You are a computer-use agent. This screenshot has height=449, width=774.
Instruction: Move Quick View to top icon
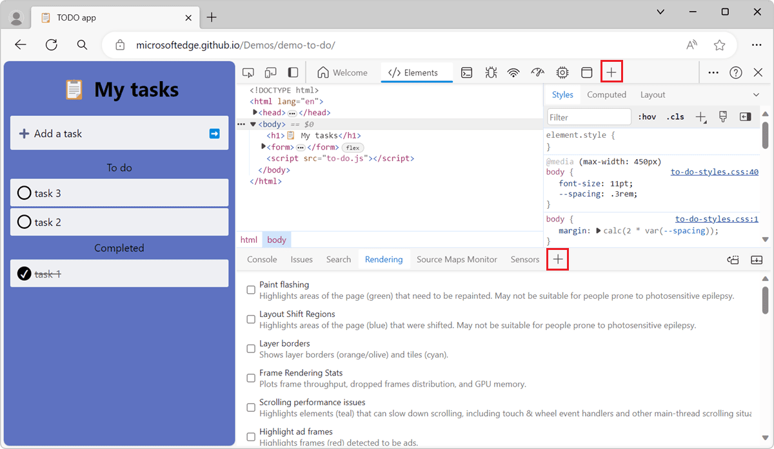point(733,260)
